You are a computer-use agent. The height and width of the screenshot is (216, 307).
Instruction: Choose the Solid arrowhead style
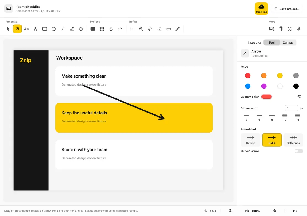click(x=272, y=140)
